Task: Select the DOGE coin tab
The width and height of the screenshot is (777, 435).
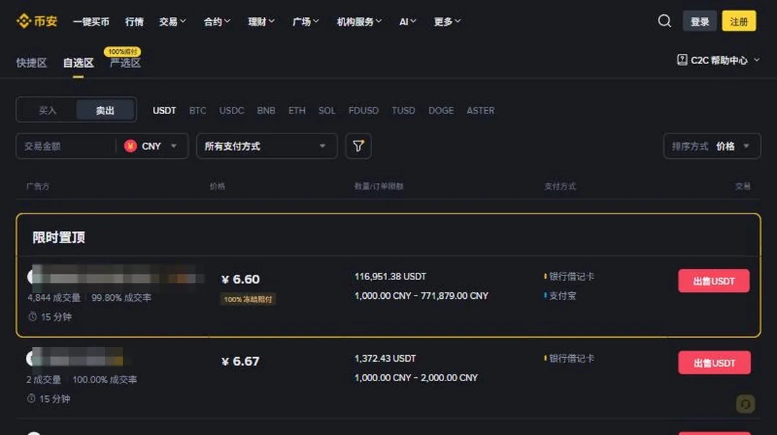Action: click(441, 110)
